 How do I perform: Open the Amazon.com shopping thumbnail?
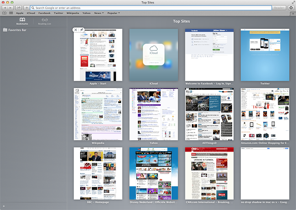(265, 114)
